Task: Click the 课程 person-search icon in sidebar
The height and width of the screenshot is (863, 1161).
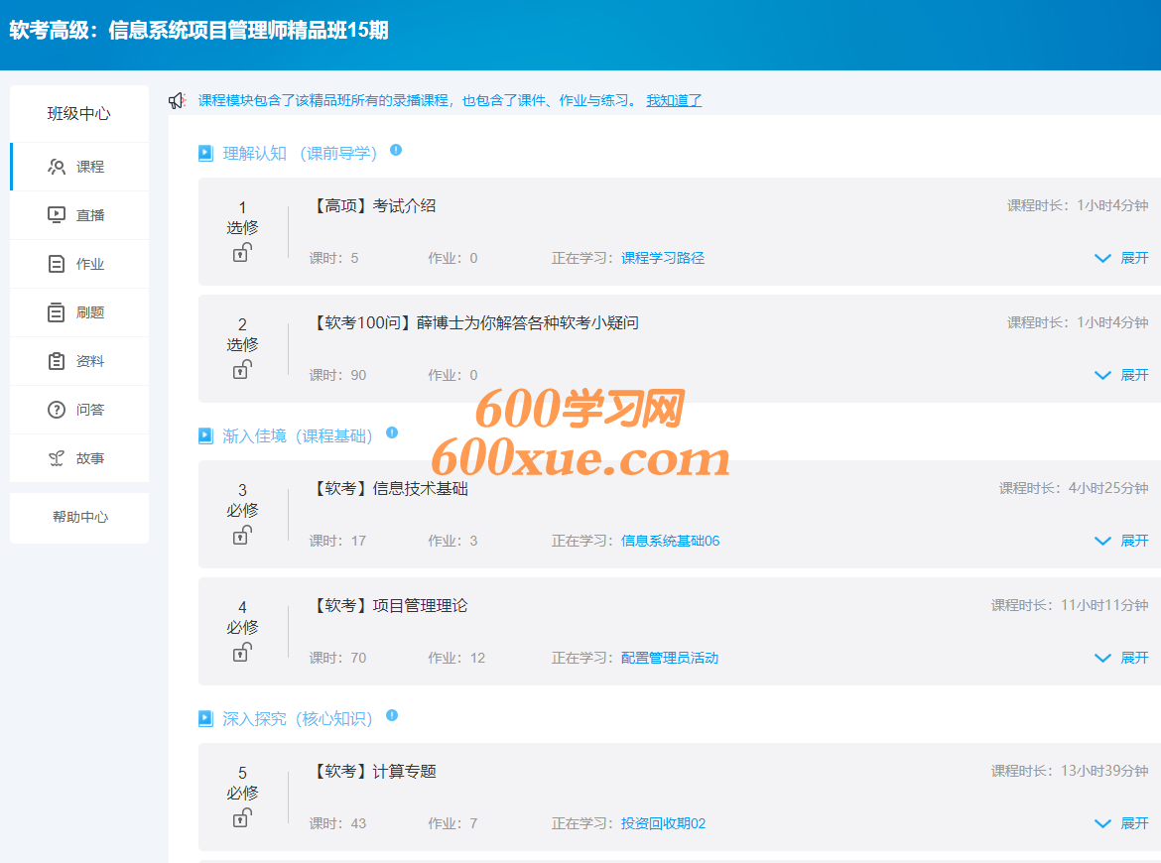Action: point(57,167)
